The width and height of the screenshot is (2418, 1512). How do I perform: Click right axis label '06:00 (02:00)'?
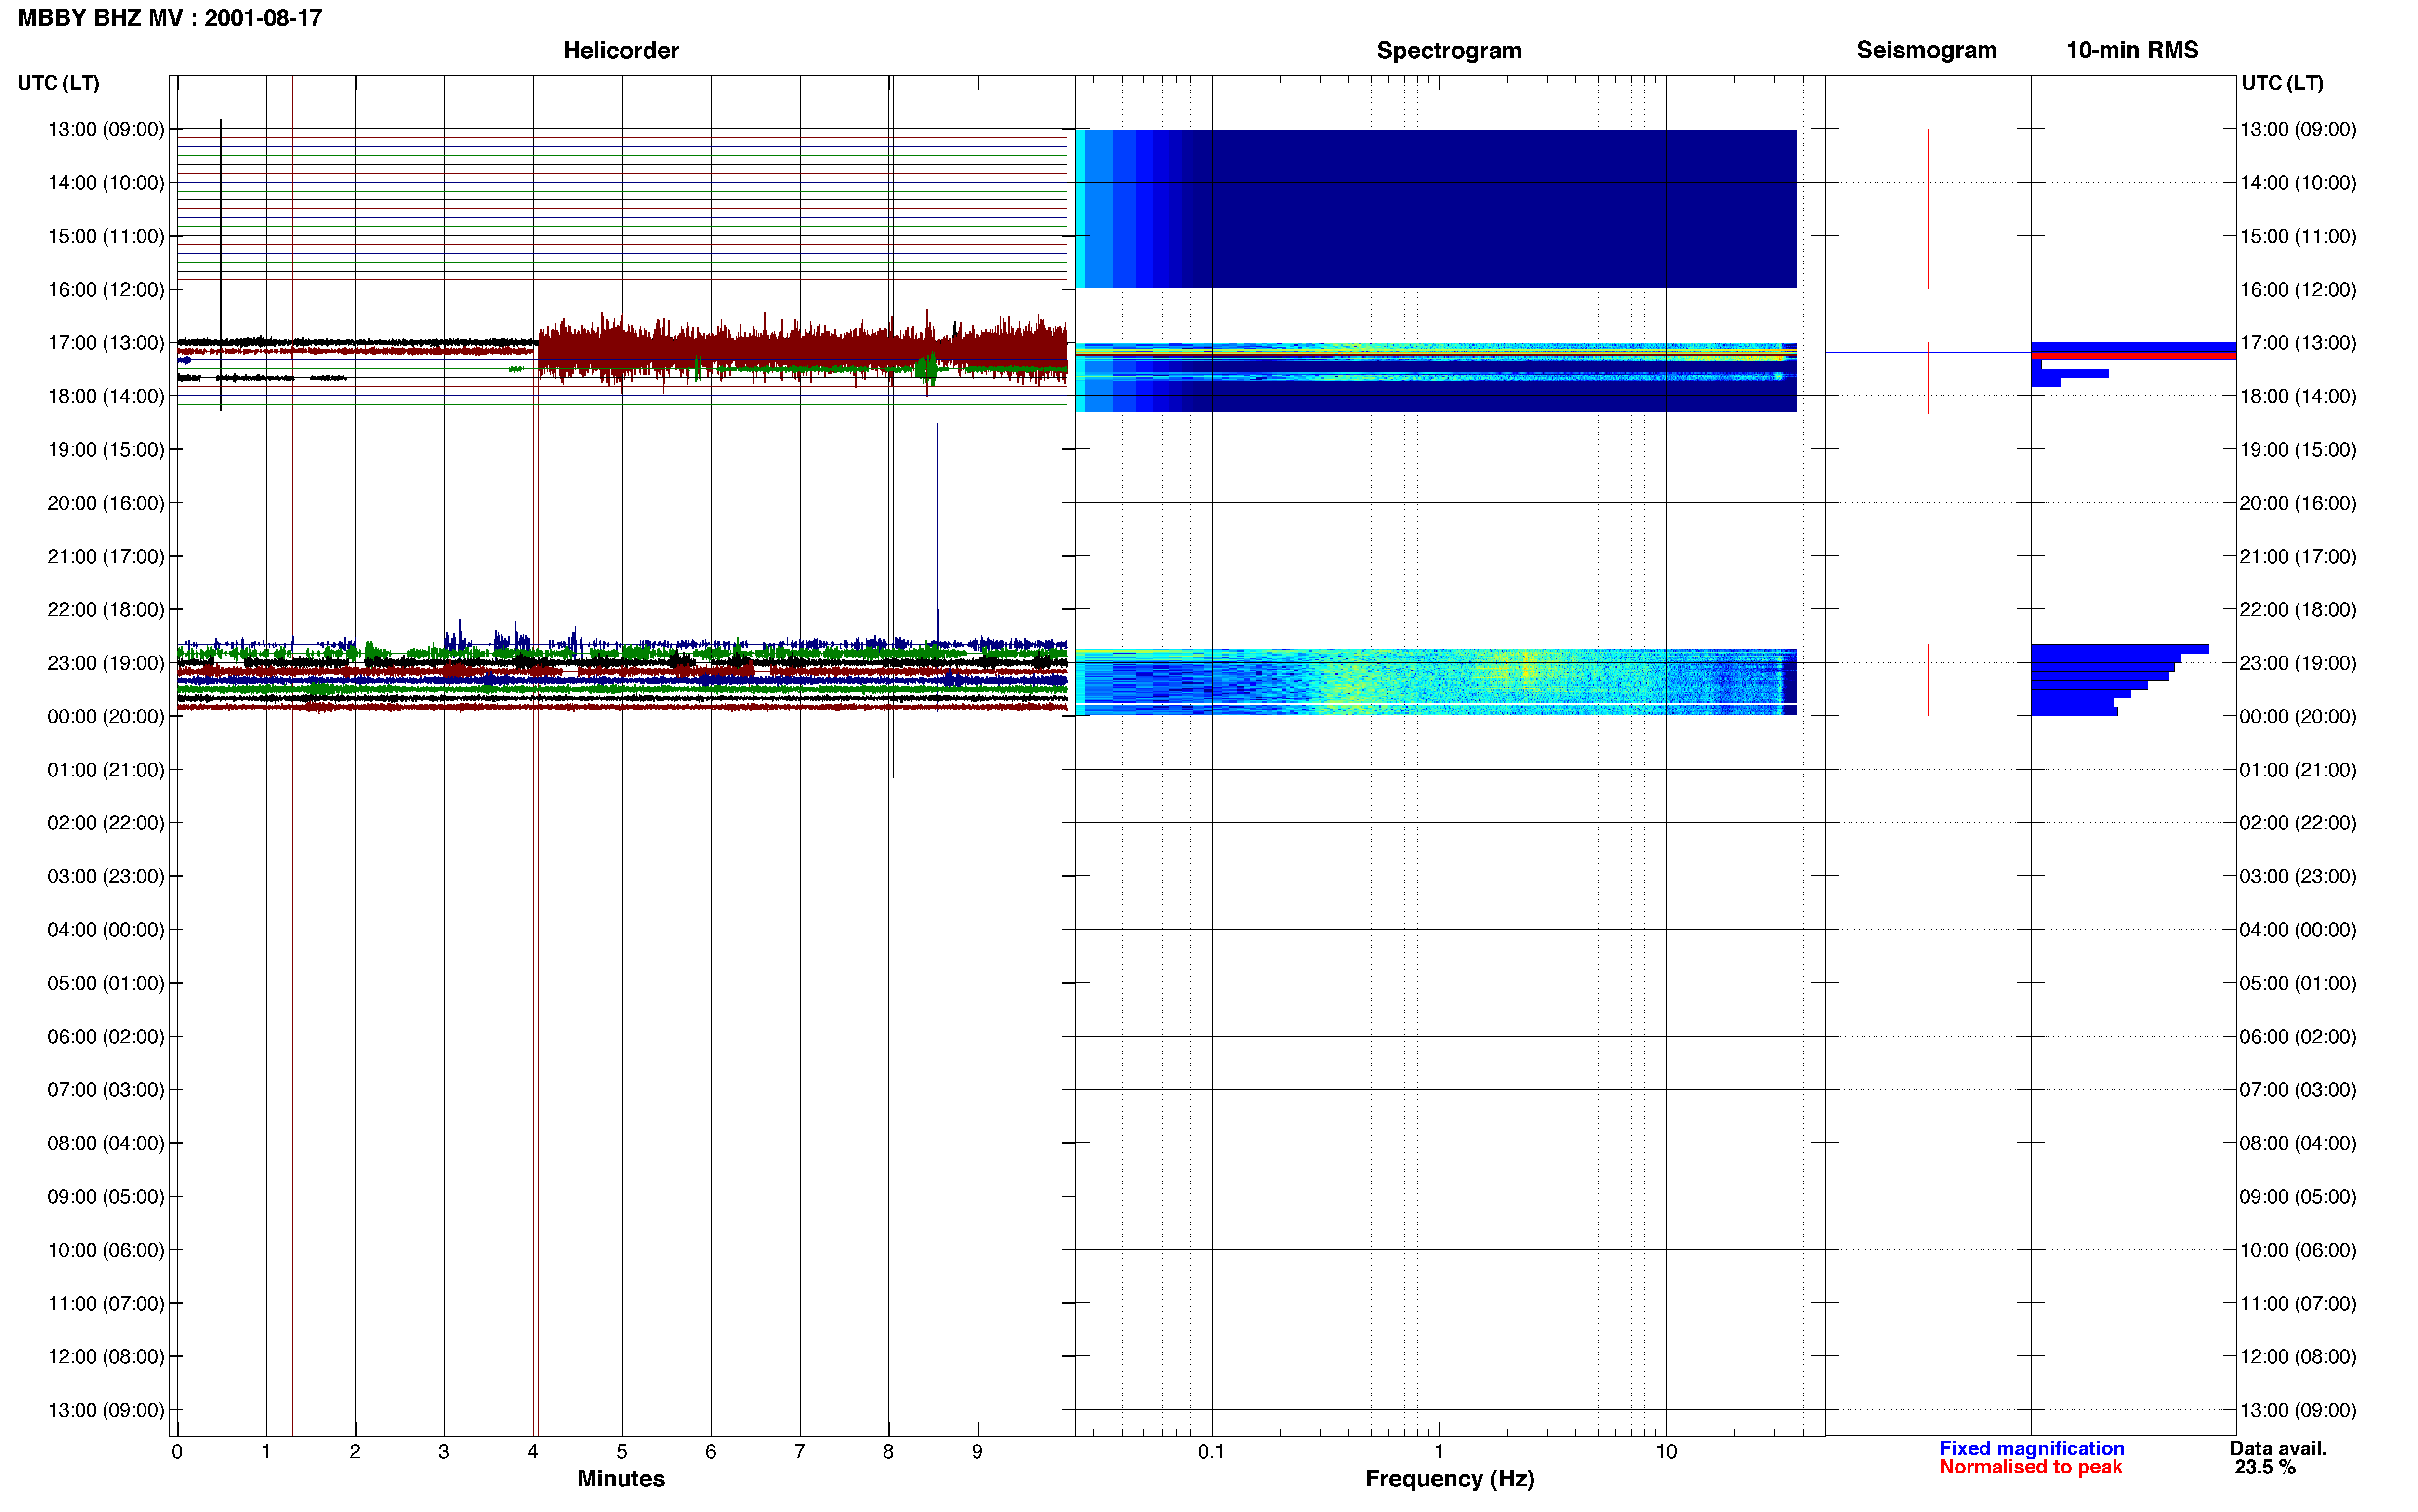tap(2298, 1036)
